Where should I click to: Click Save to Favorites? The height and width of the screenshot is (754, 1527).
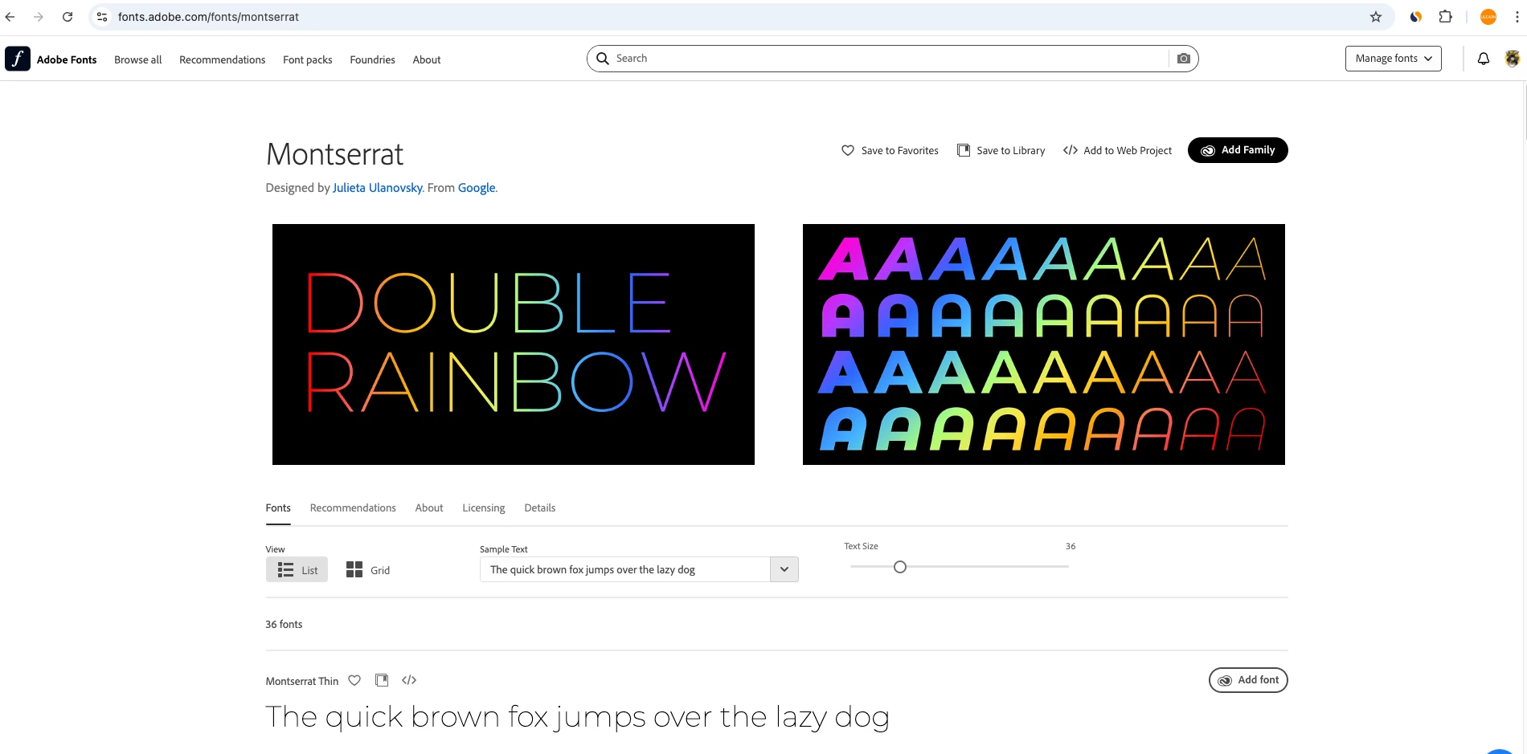pyautogui.click(x=890, y=150)
